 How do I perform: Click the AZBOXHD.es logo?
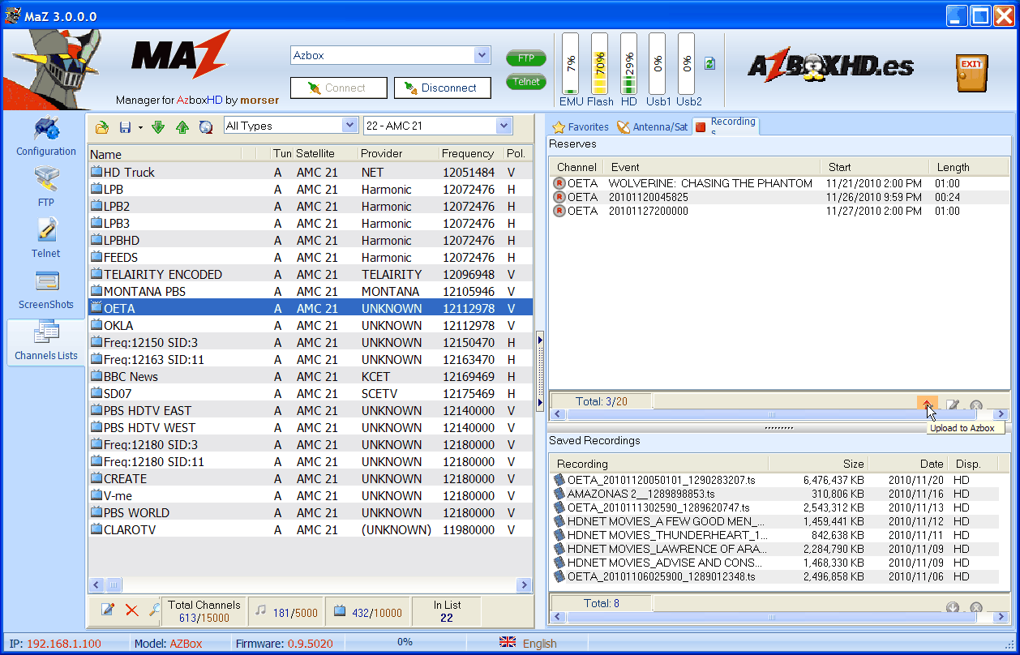pyautogui.click(x=830, y=66)
